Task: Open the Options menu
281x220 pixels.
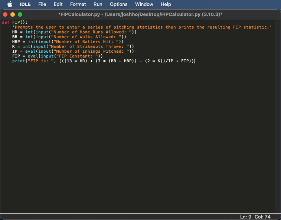Action: click(119, 4)
